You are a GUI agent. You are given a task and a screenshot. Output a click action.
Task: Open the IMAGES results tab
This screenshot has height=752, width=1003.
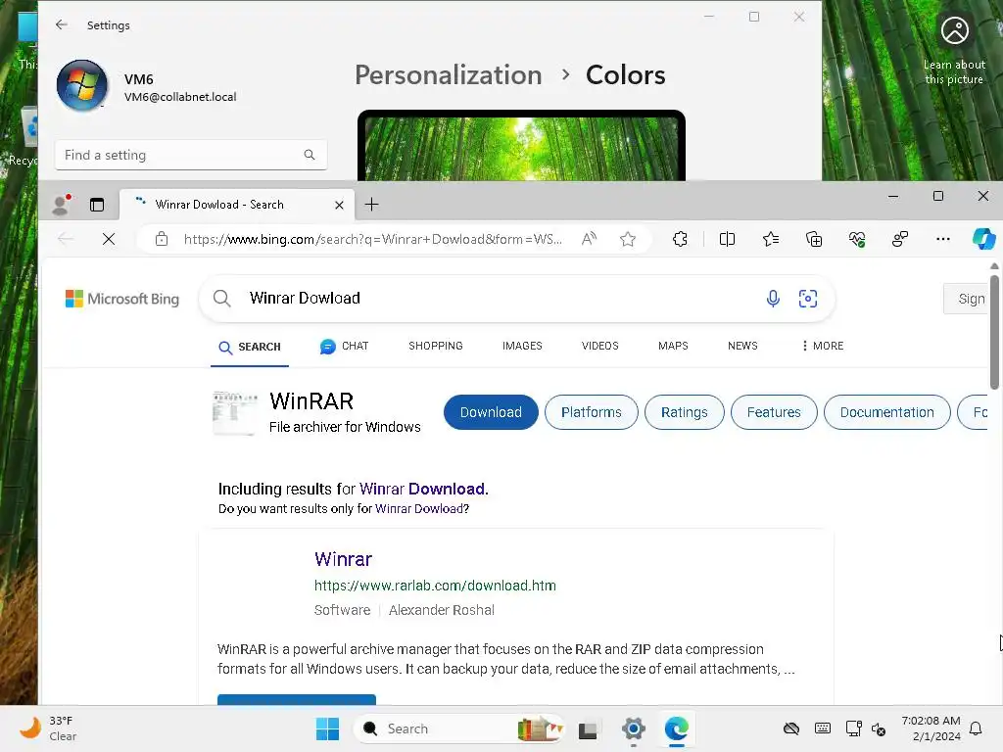(522, 346)
